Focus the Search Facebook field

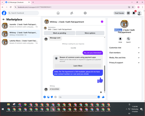pyautogui.click(x=23, y=13)
